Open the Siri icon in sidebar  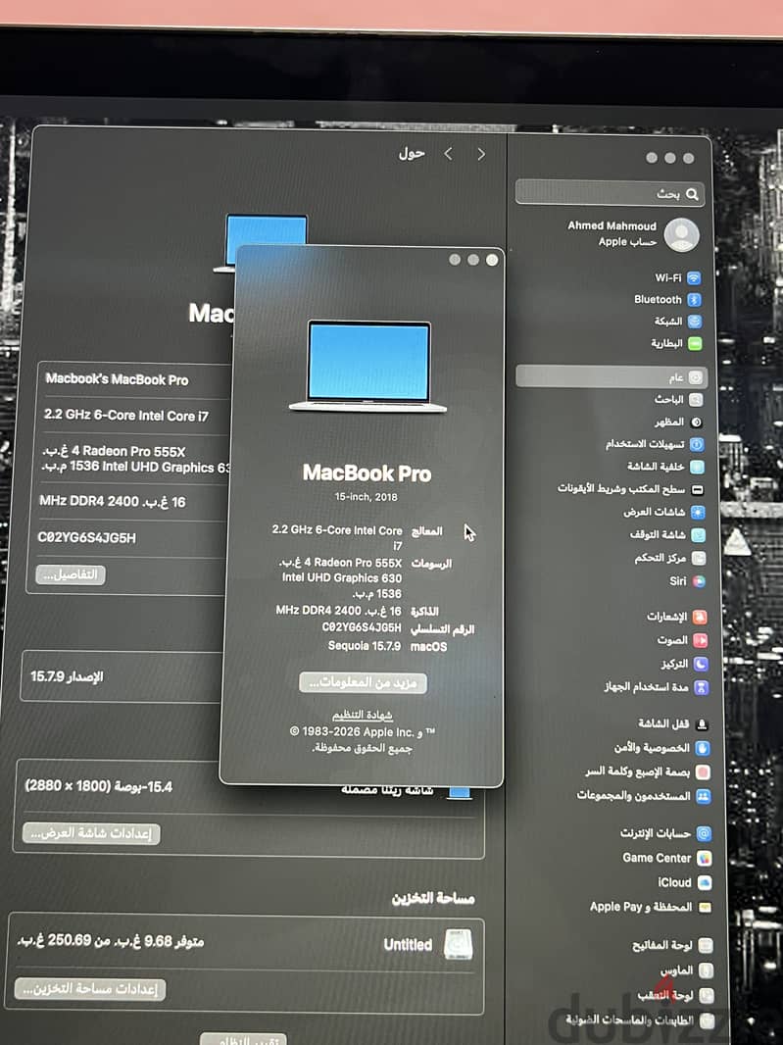click(699, 581)
